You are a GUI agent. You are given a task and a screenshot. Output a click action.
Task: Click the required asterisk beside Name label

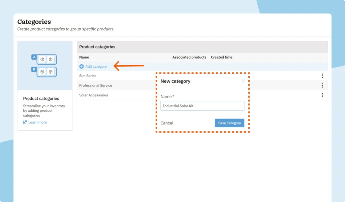pos(173,96)
